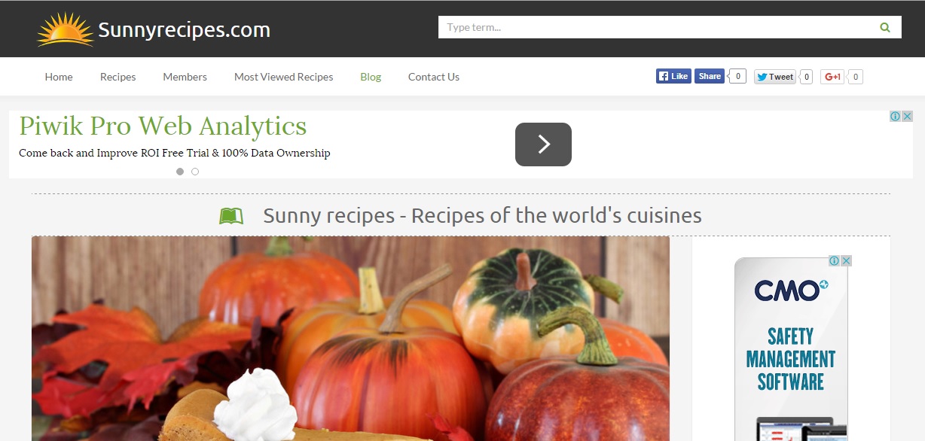The image size is (925, 441).
Task: Open the Contact Us link
Action: pyautogui.click(x=434, y=77)
